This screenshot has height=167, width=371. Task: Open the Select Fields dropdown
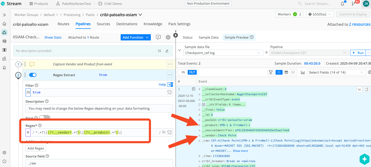(x=336, y=72)
